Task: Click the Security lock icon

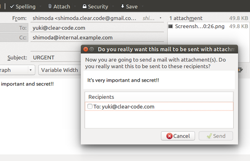Action: [84, 6]
